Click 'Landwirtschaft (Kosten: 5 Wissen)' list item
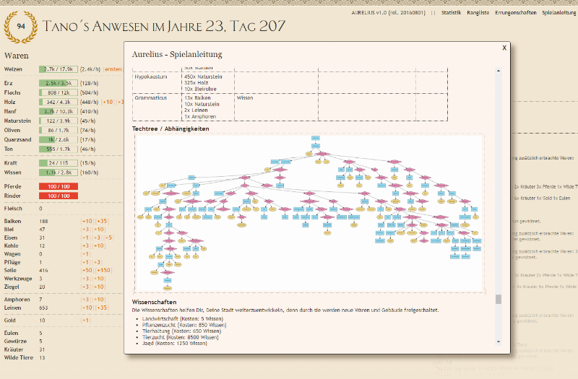Screen dimensions: 578x379 183,319
